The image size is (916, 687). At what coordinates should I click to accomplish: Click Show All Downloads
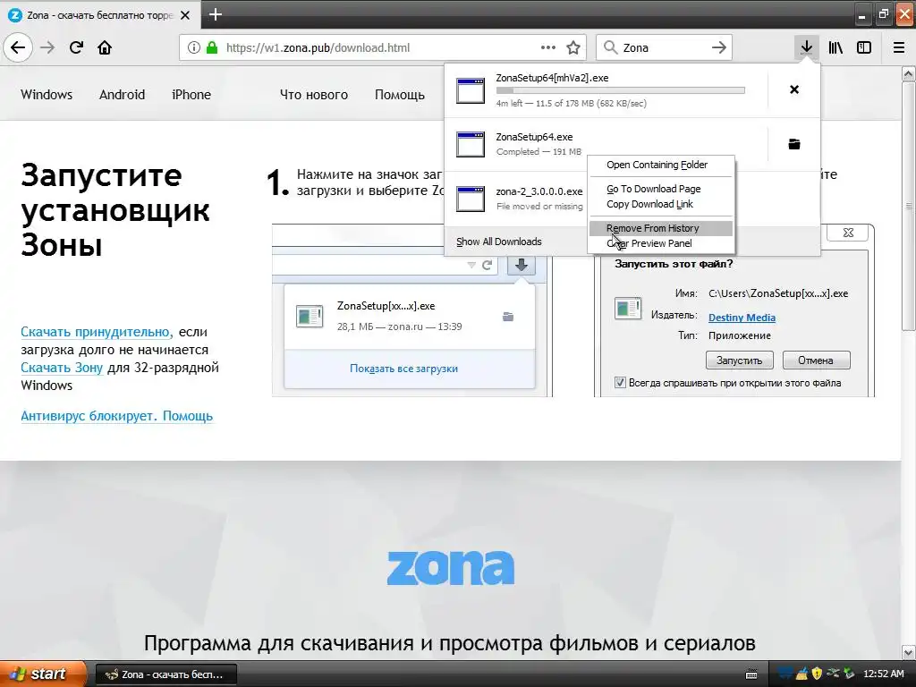pyautogui.click(x=499, y=242)
